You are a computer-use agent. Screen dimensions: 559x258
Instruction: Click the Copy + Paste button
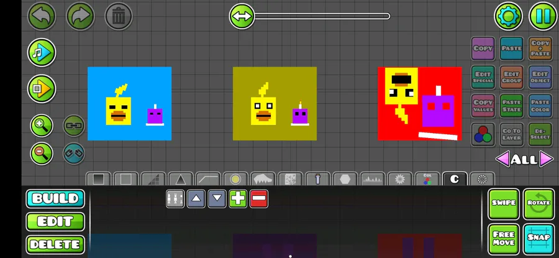pos(540,48)
